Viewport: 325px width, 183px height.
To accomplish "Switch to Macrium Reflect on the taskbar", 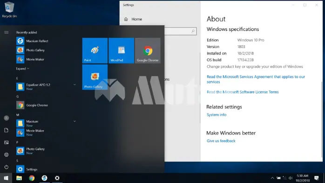I will [44, 178].
